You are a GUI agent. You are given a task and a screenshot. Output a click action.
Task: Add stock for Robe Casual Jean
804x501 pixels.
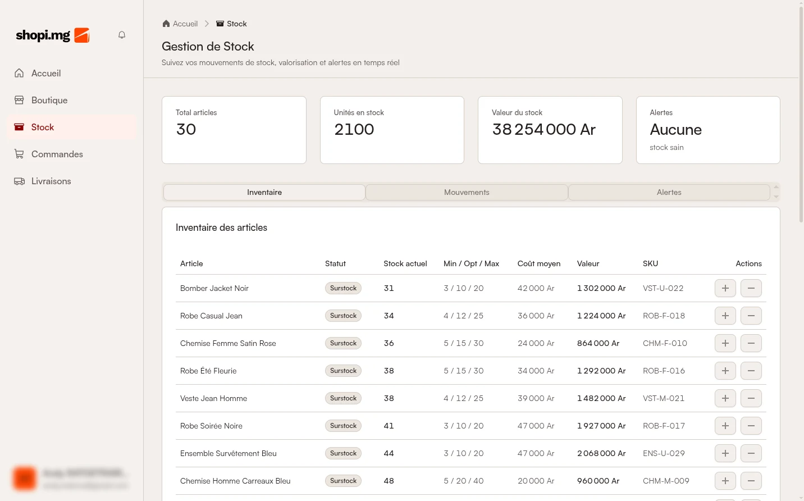click(x=725, y=316)
